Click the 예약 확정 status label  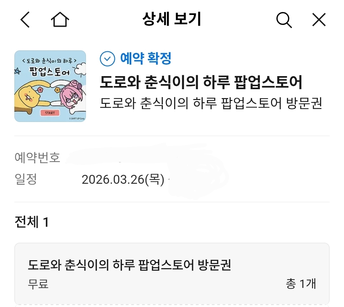tap(146, 59)
